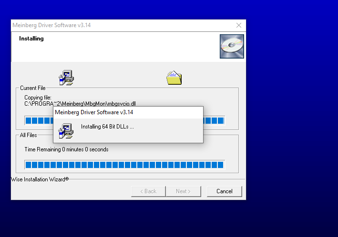Viewport: 338px width, 237px height.
Task: Click the disabled Back button
Action: coord(148,191)
